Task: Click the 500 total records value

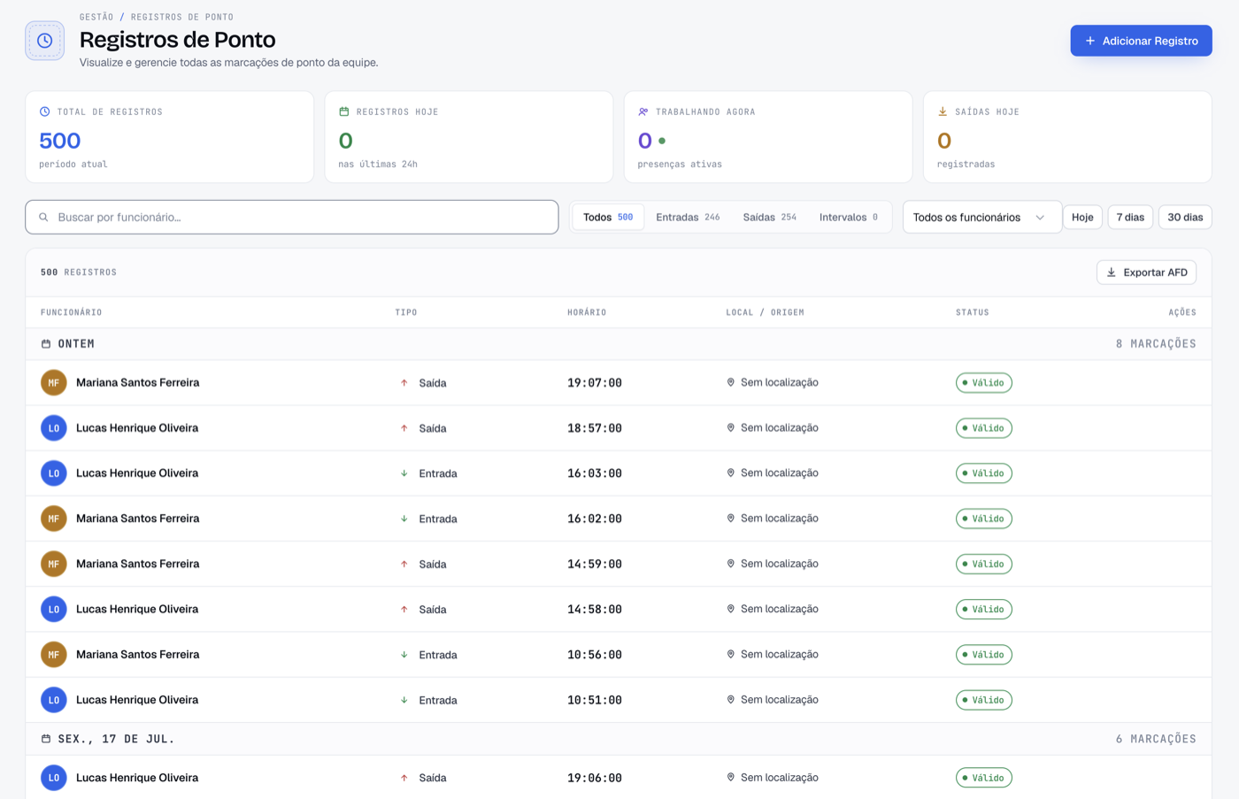Action: 60,141
